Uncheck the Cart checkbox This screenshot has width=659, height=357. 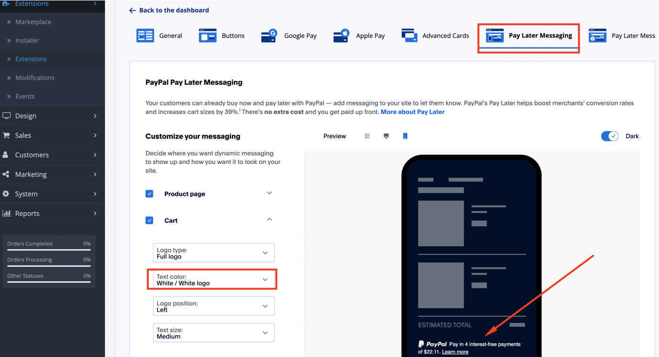coord(149,220)
